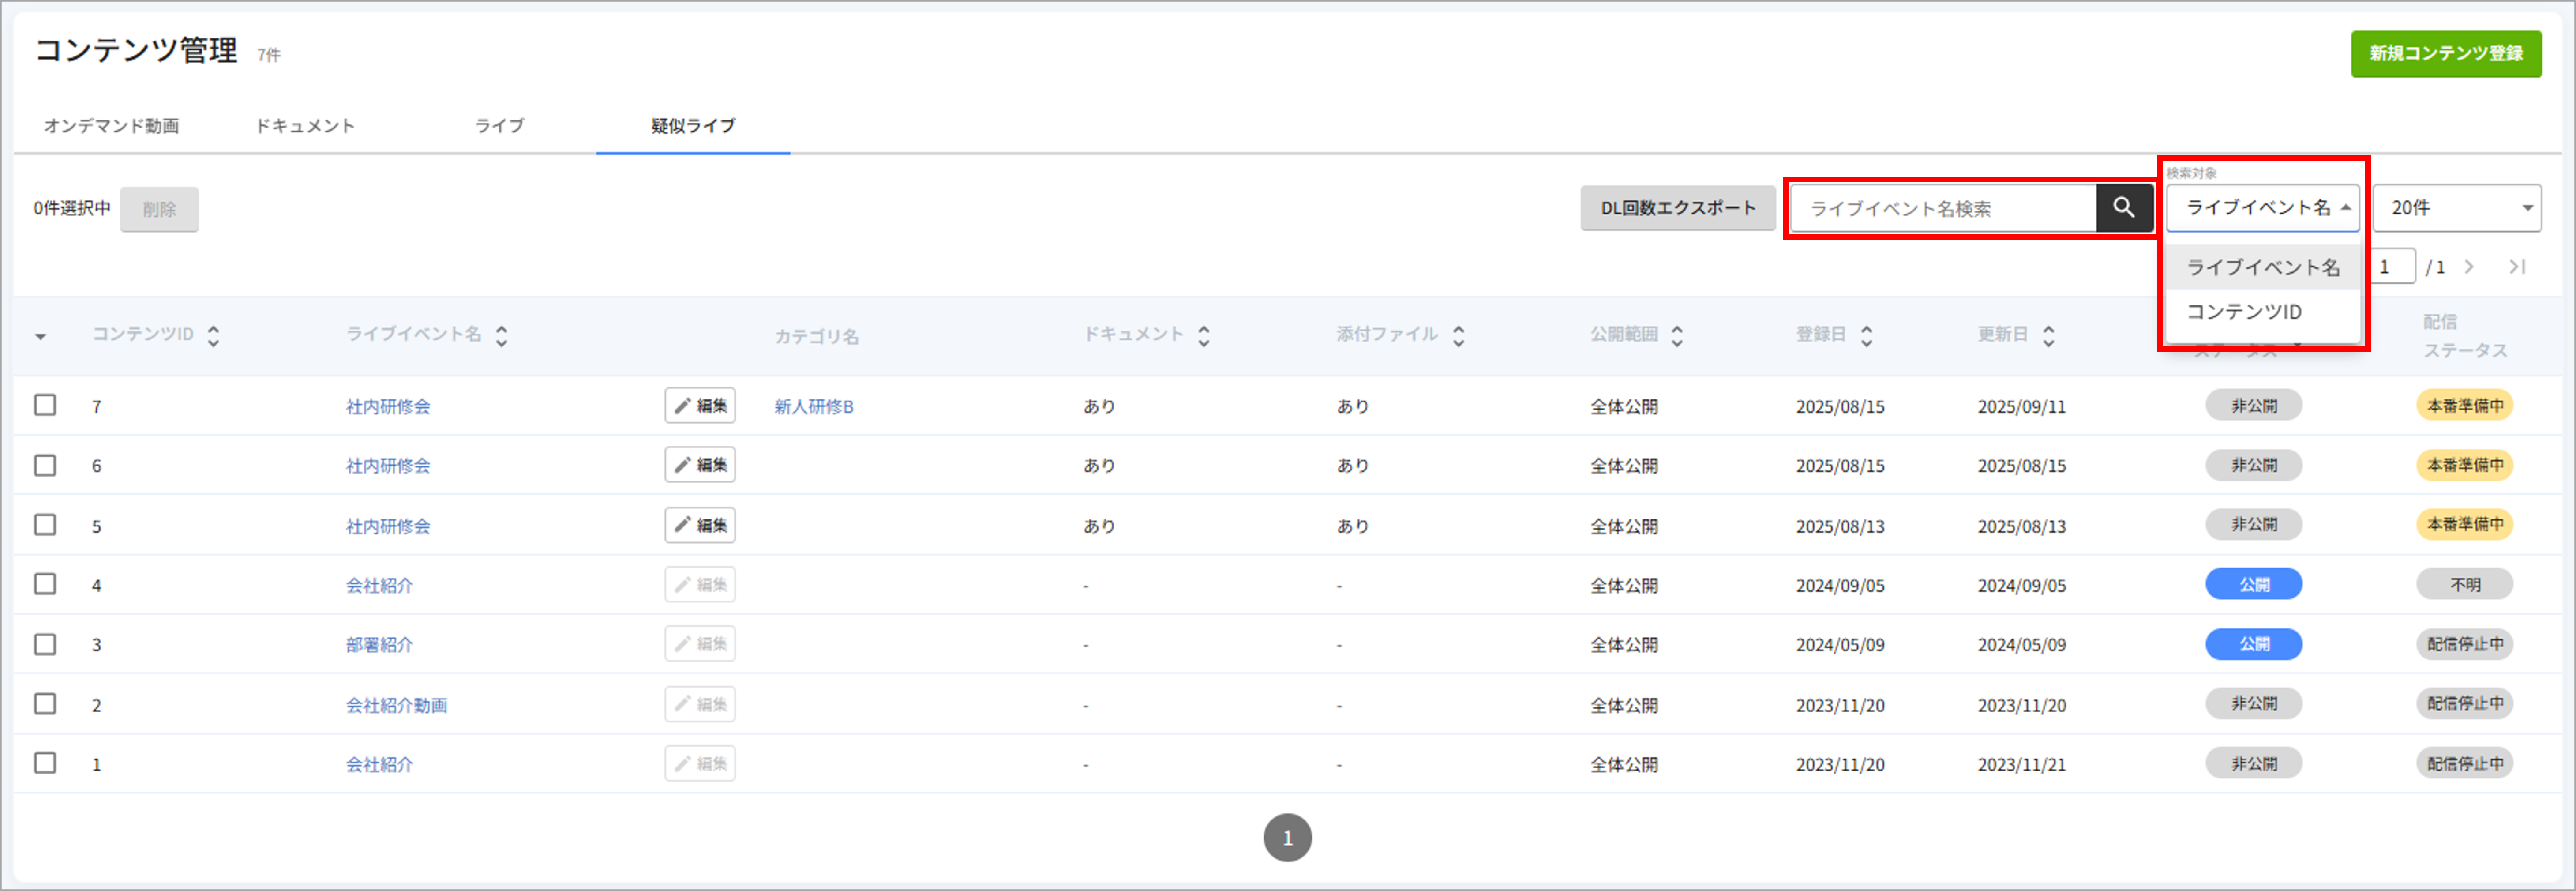
Task: Select checkbox for content ID 1
Action: tap(45, 763)
